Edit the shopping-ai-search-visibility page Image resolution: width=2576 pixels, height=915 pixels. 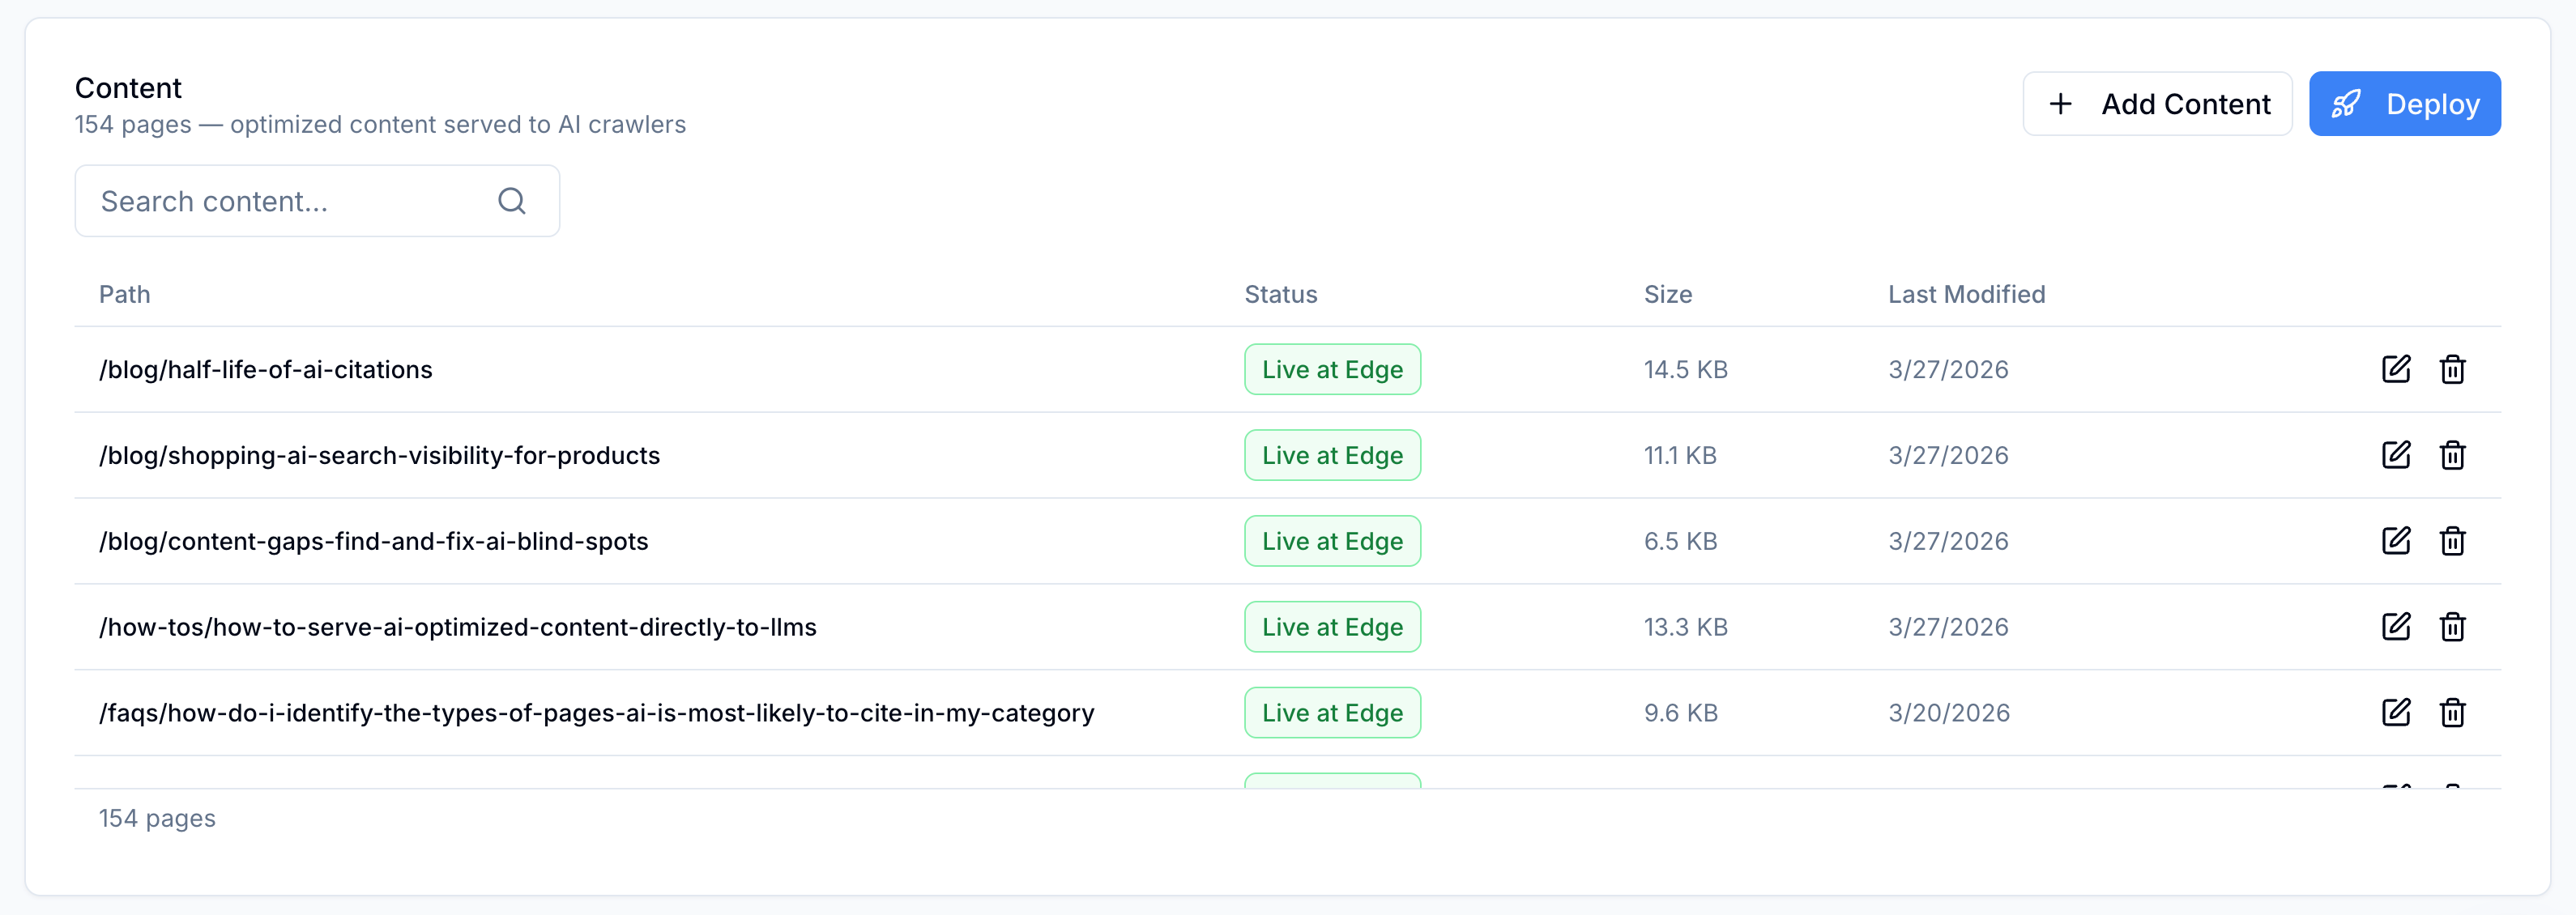[2396, 455]
